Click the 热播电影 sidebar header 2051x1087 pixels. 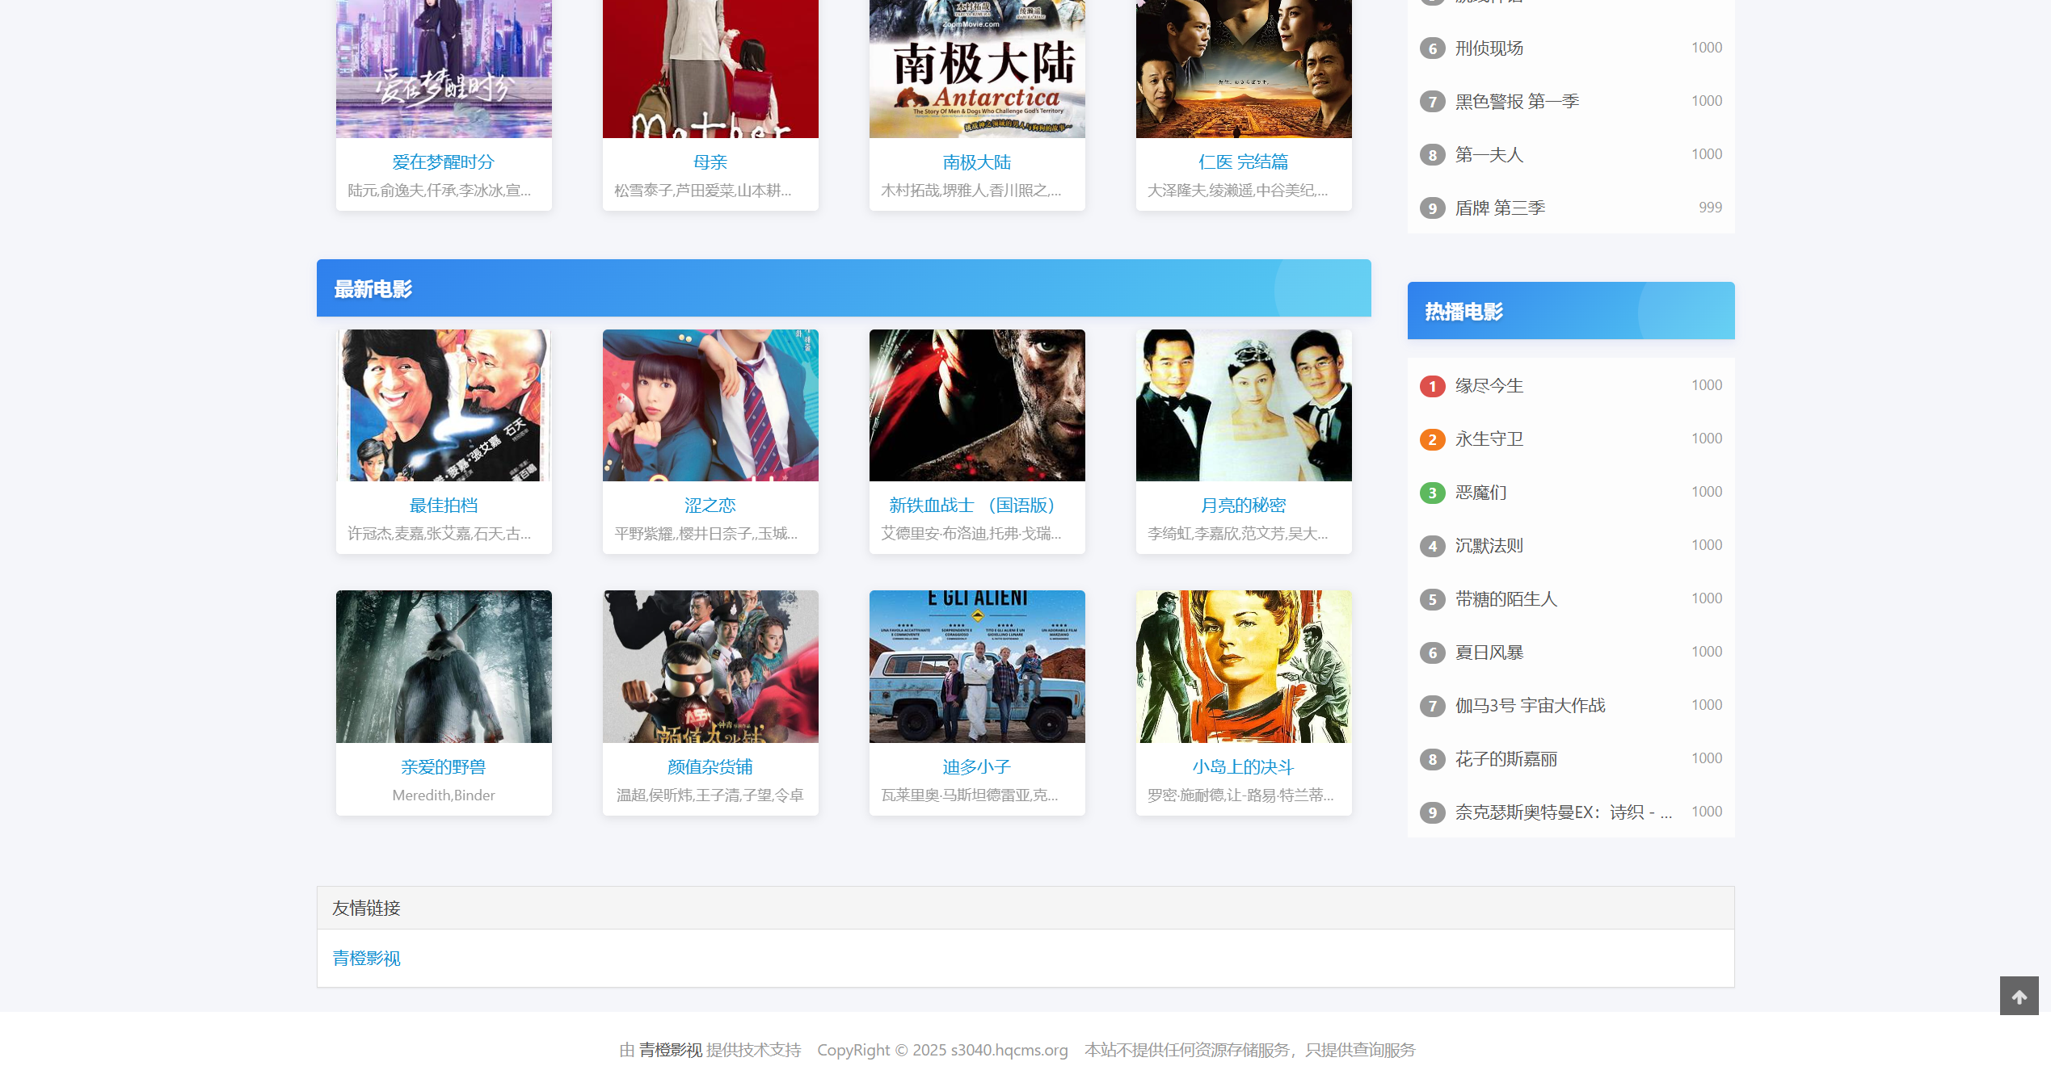(1463, 312)
